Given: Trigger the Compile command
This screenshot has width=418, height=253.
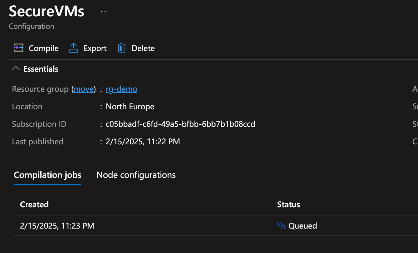Looking at the screenshot, I should (x=36, y=48).
